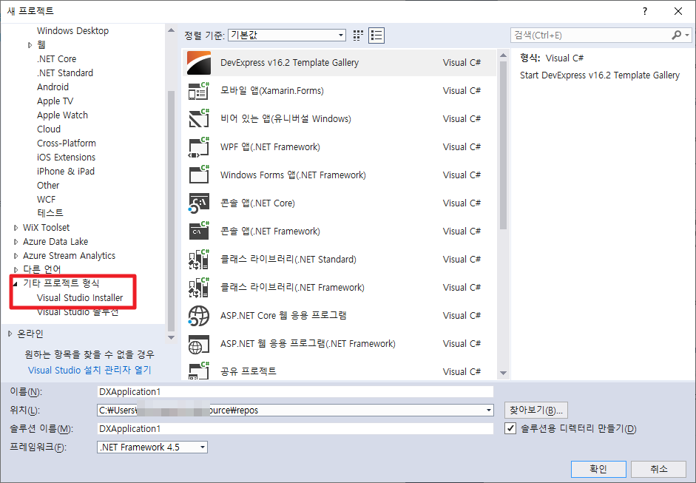
Task: Click the search magnifier icon
Action: (677, 35)
